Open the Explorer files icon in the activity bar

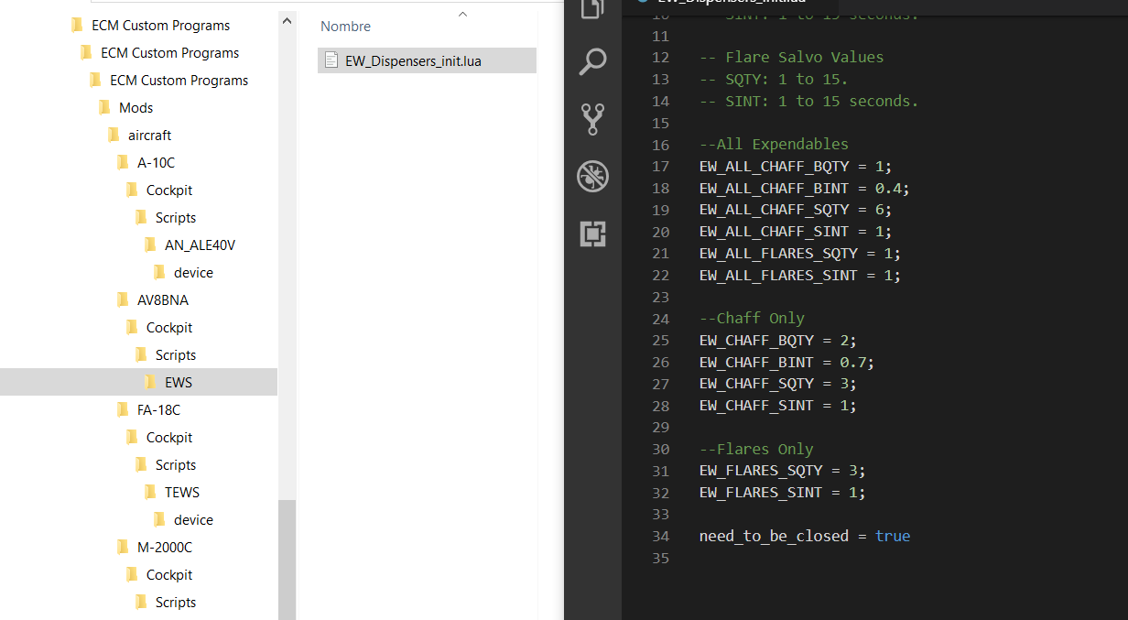592,9
